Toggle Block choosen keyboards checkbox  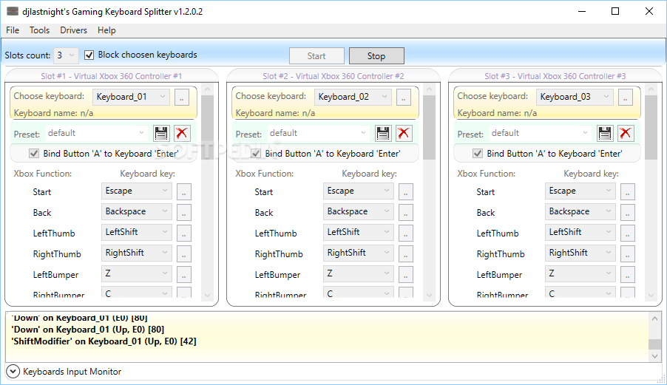tap(89, 55)
